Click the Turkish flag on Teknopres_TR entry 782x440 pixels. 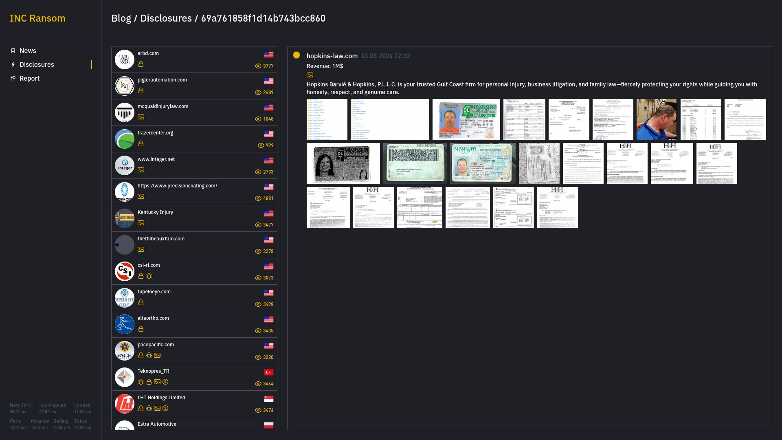point(269,372)
